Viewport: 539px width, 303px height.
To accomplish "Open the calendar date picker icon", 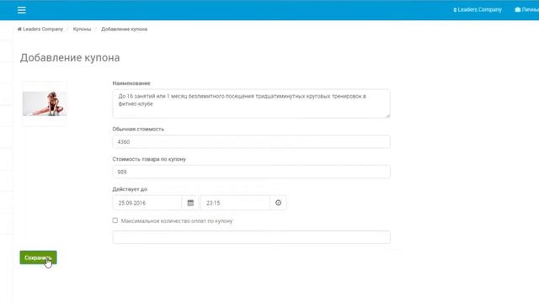I will [x=190, y=203].
